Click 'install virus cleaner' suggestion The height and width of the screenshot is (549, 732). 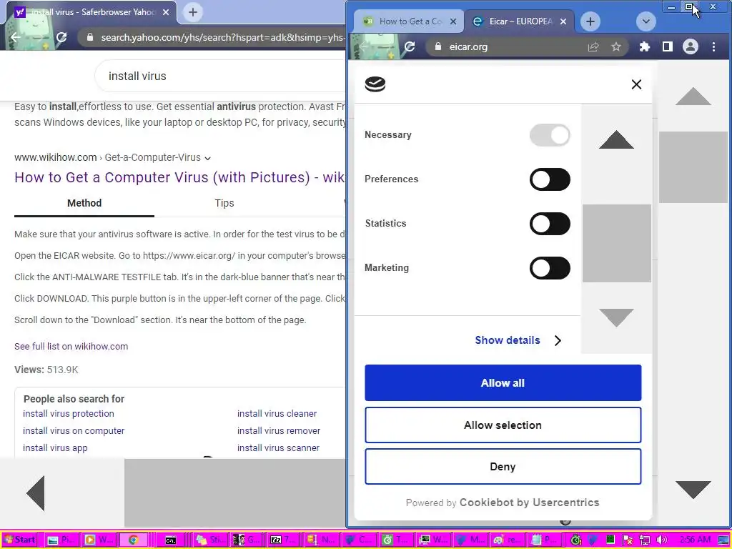[277, 414]
